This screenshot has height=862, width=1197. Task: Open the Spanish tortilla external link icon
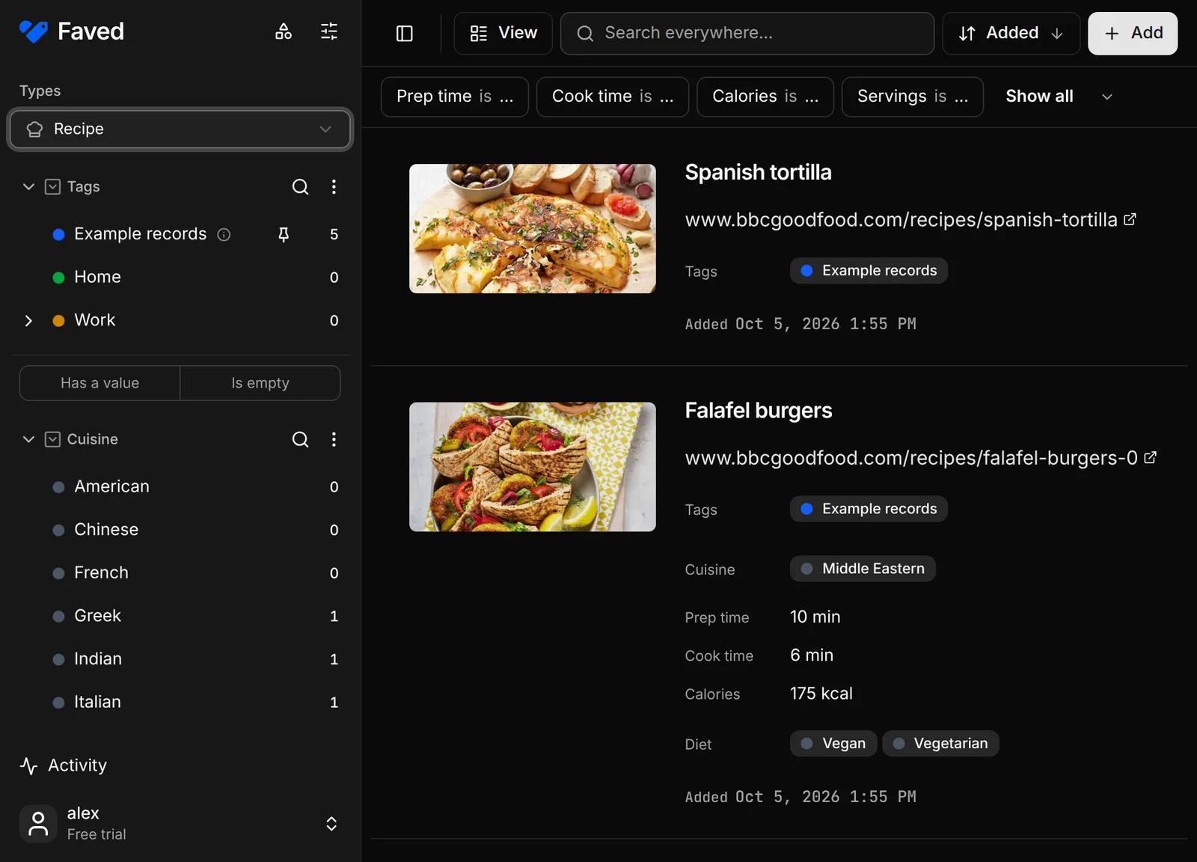click(1130, 219)
